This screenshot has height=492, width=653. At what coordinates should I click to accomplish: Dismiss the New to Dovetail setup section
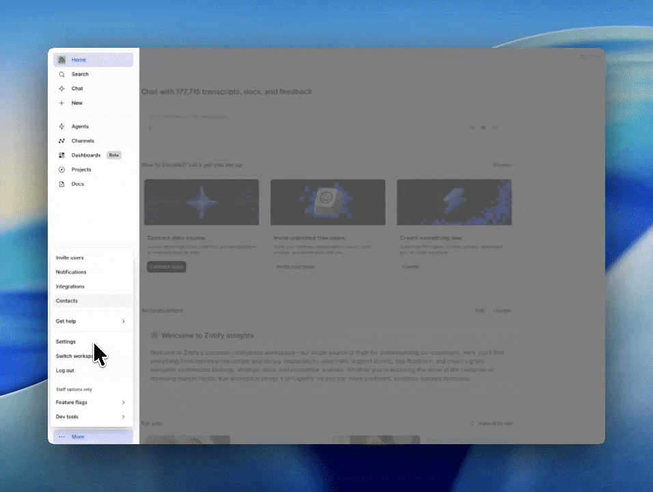pos(502,165)
